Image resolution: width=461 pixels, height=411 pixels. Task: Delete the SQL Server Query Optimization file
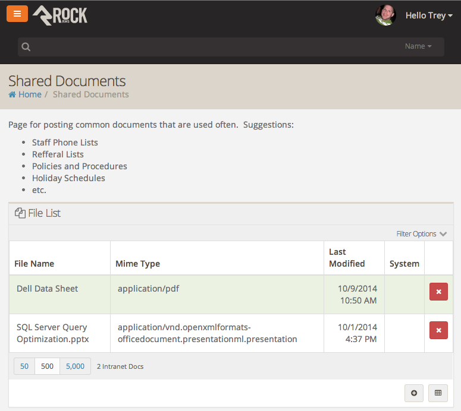(438, 330)
